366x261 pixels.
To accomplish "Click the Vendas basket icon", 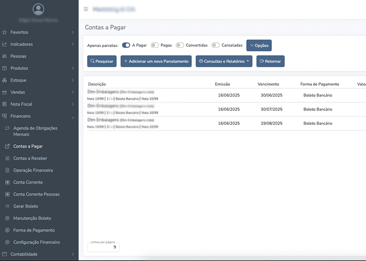I will (x=4, y=92).
